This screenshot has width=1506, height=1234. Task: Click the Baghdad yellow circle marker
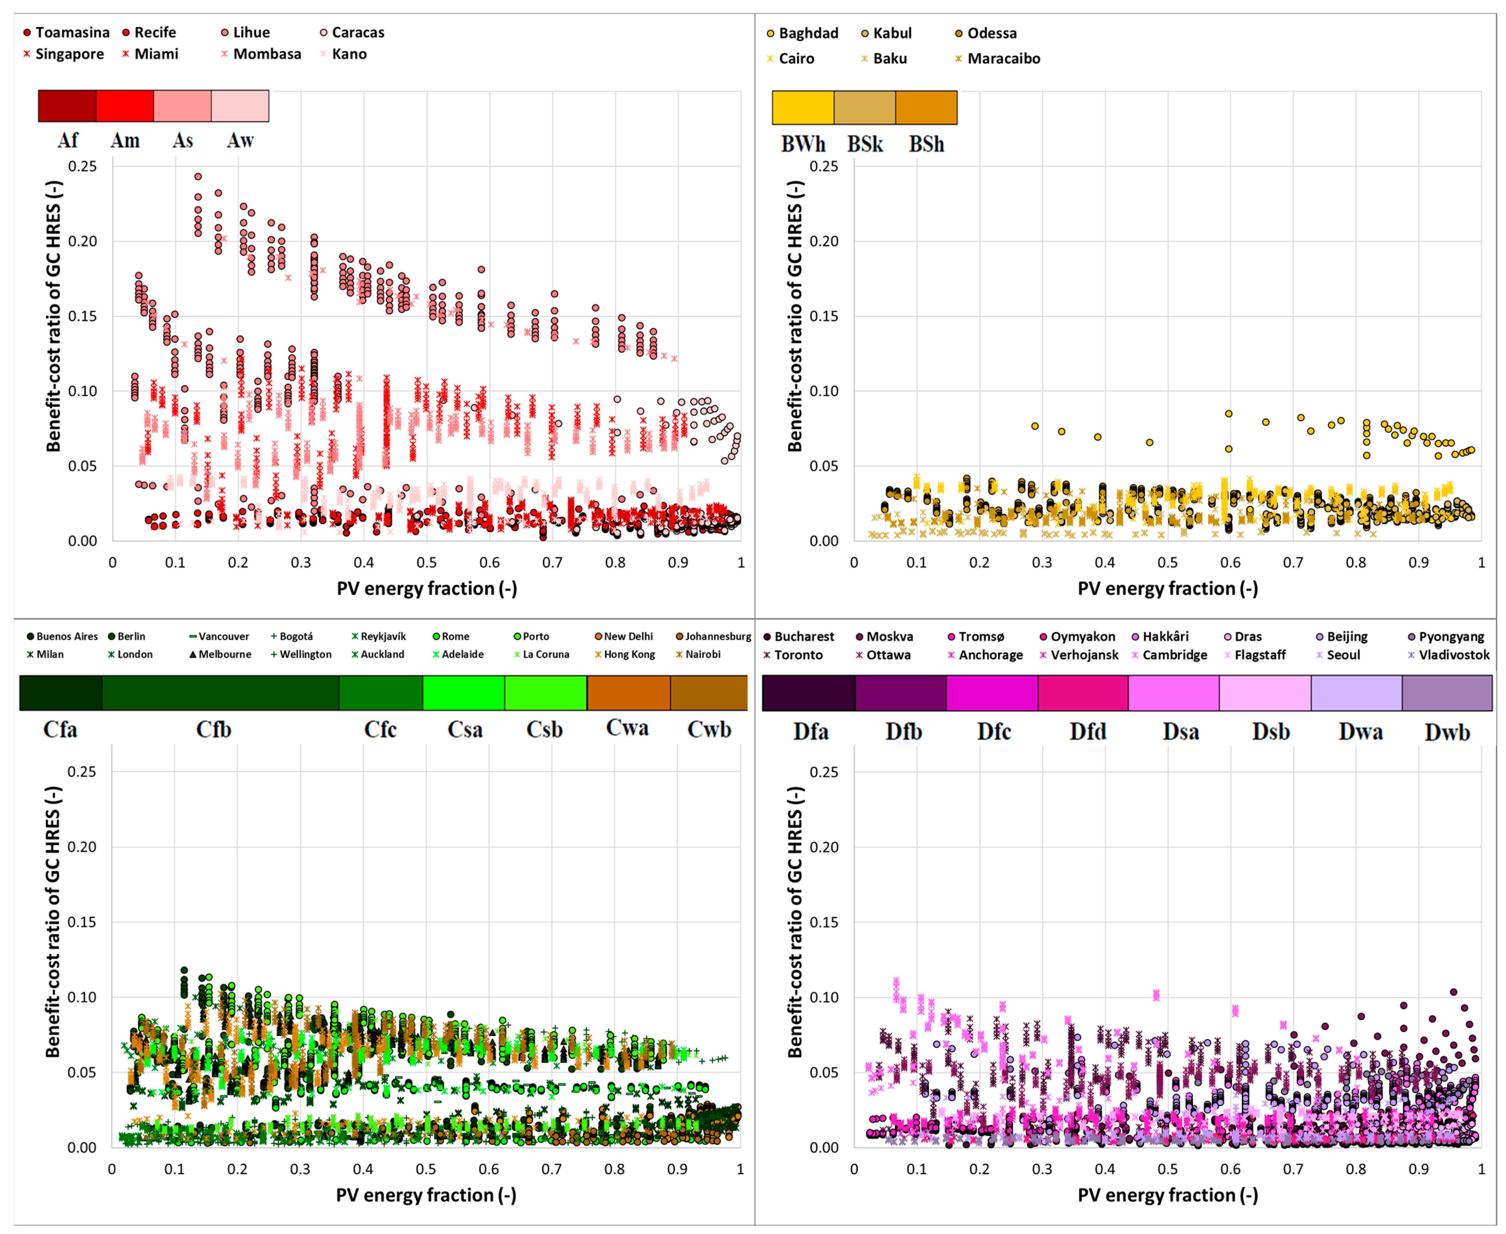(770, 34)
